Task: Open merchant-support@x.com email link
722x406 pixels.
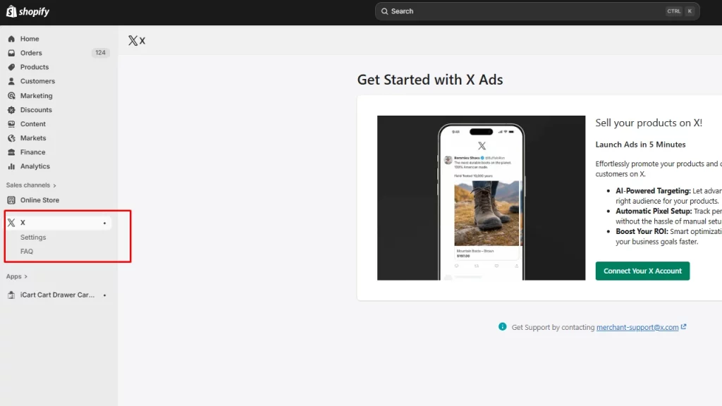Action: click(x=637, y=327)
